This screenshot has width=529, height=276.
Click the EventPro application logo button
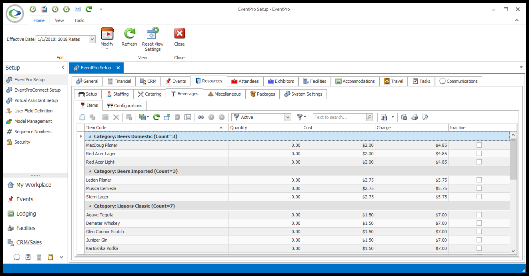pyautogui.click(x=15, y=13)
